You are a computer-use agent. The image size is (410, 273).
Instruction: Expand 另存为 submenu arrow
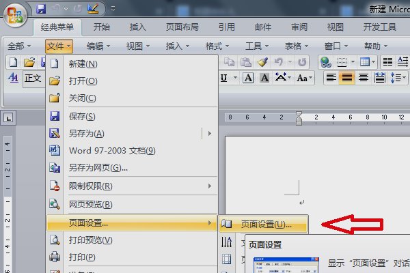coord(210,134)
